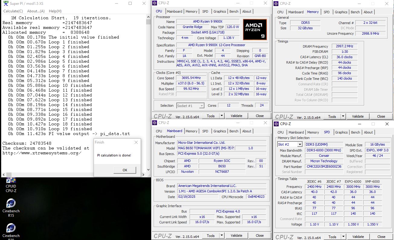Click the horizontal scrollbar in Super PI

(74, 175)
